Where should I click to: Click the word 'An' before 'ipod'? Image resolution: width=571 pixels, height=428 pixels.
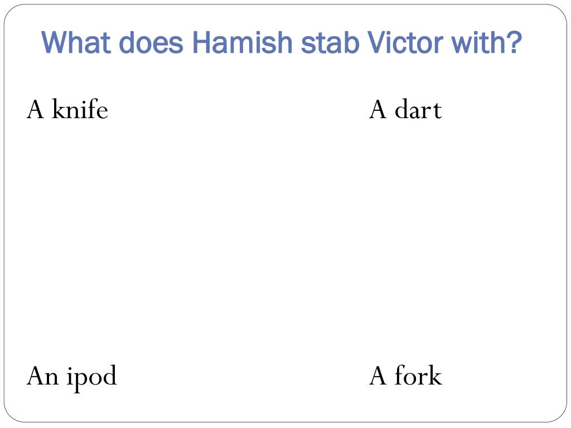[42, 376]
